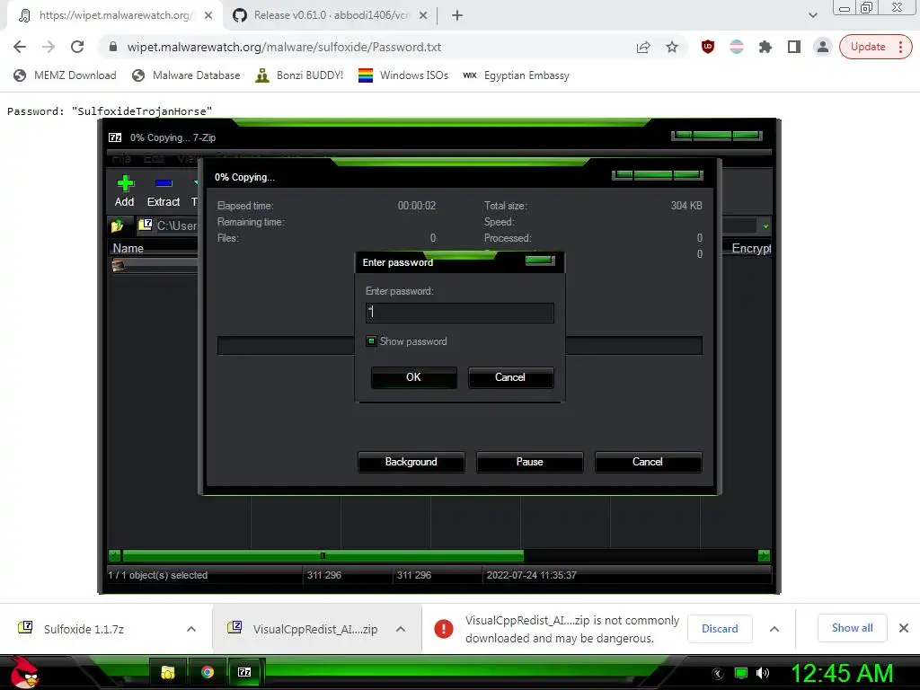
Task: Click the scrollbar left arrow in 7-Zip
Action: pyautogui.click(x=114, y=555)
